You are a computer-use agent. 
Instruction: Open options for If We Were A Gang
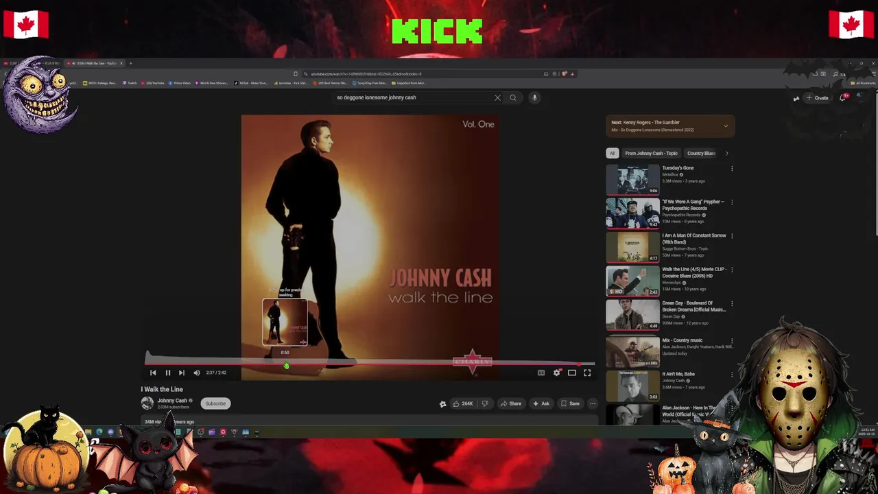[x=732, y=202]
